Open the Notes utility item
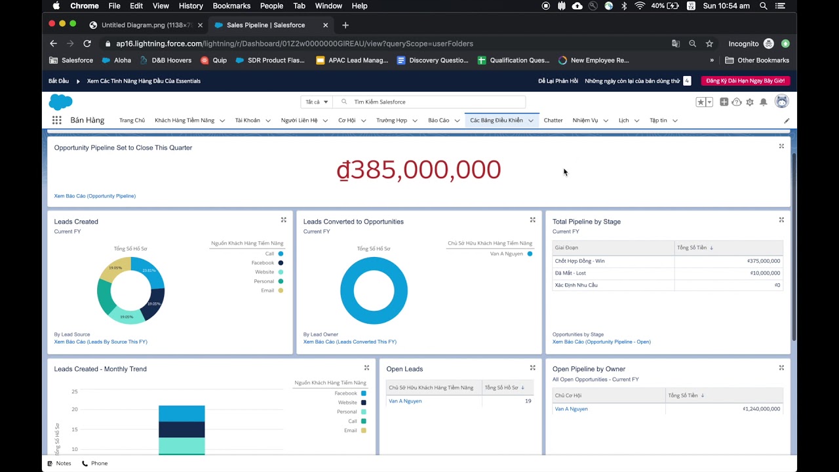This screenshot has height=472, width=839. tap(59, 463)
